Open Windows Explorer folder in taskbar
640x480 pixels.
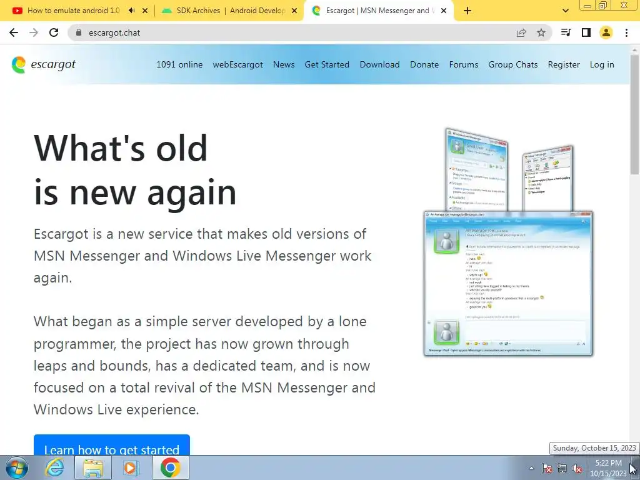[93, 467]
